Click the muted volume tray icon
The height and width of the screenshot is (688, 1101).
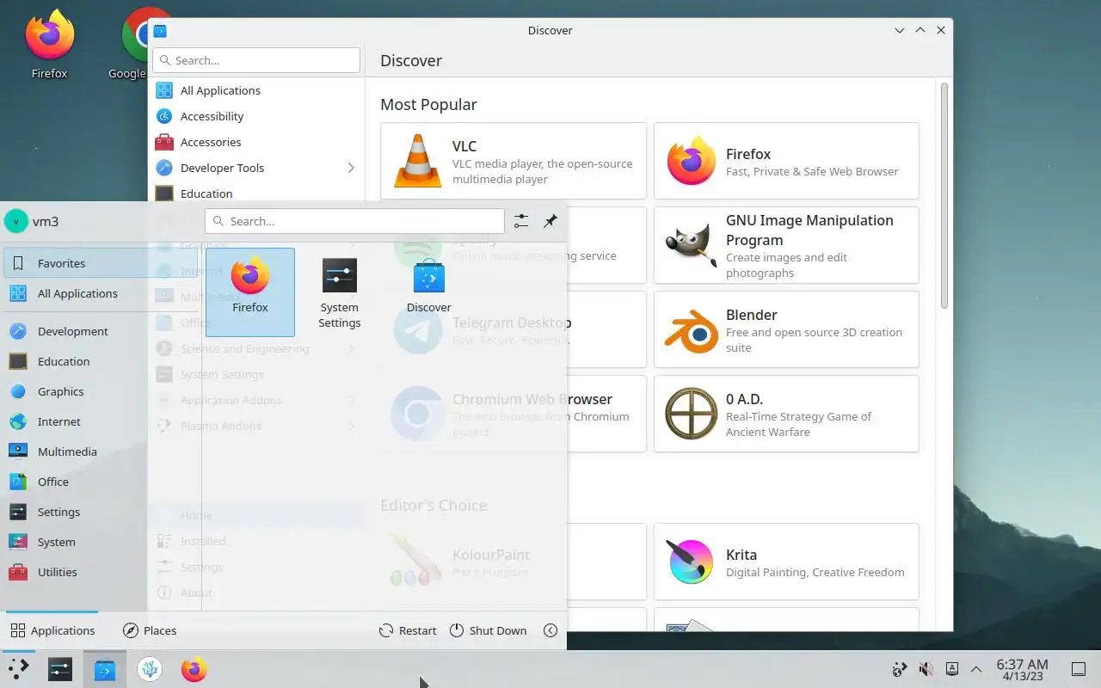926,669
